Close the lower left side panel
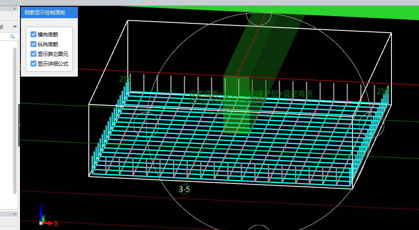This screenshot has width=419, height=230. pyautogui.click(x=14, y=214)
